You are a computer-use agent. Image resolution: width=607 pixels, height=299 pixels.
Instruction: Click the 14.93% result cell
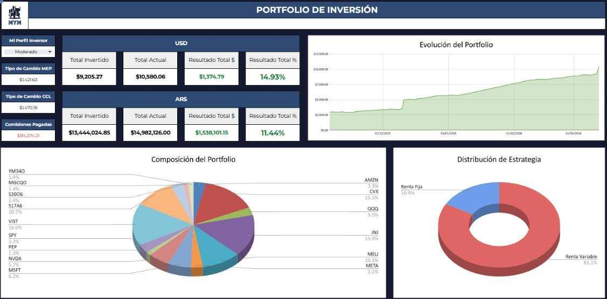(273, 77)
